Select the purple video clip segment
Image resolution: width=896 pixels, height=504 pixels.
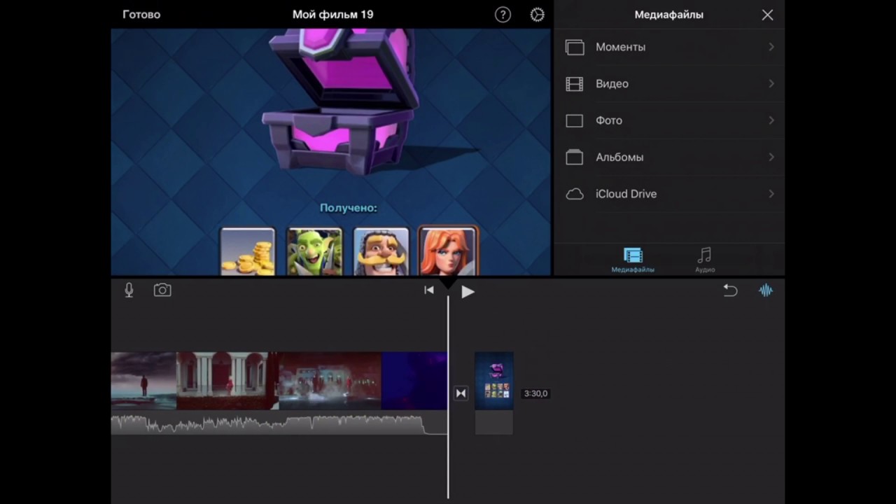(414, 381)
